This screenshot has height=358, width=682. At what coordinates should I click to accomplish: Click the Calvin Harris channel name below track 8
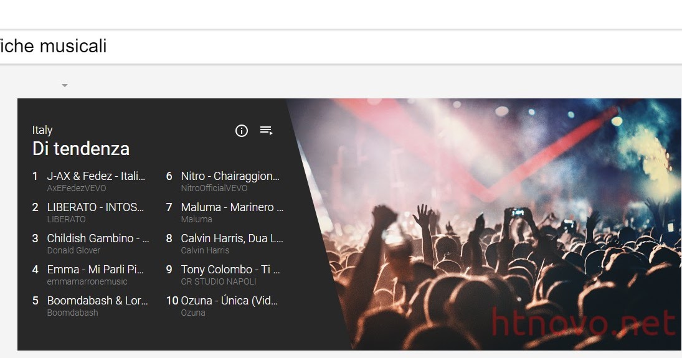click(205, 250)
